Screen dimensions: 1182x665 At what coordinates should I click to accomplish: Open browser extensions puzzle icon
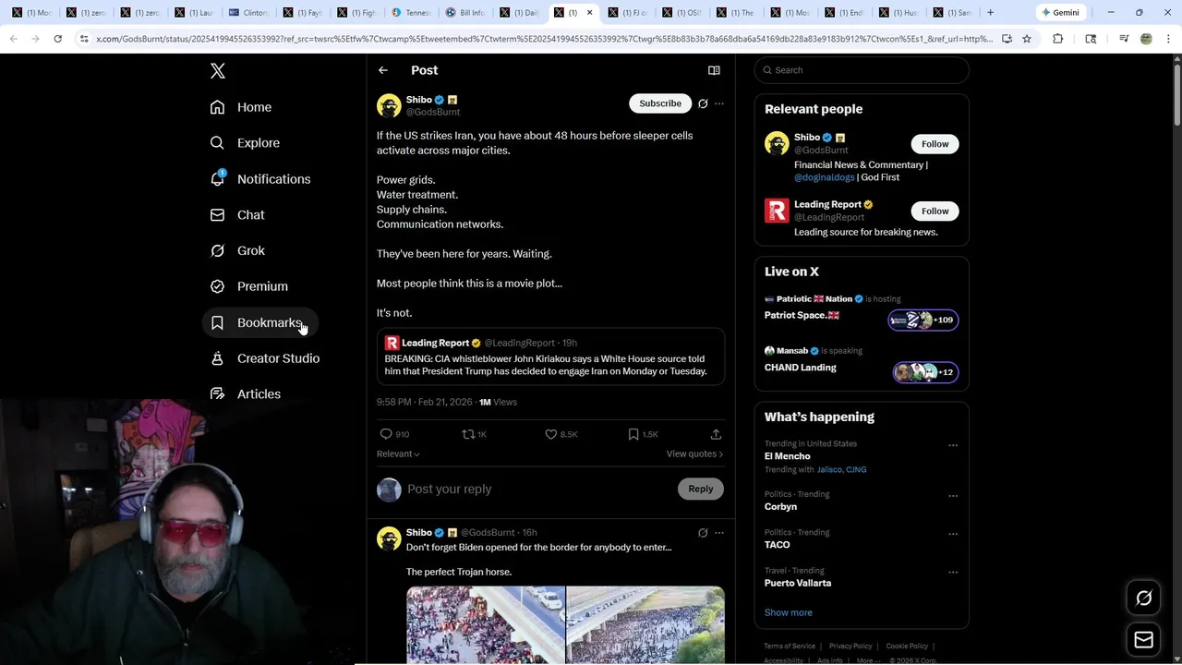[1057, 39]
